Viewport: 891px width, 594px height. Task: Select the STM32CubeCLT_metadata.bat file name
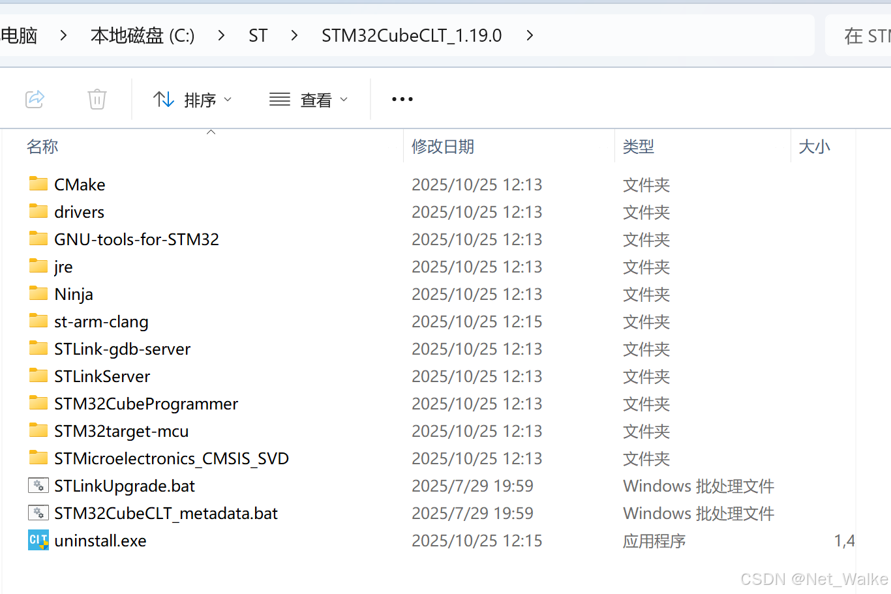[166, 513]
